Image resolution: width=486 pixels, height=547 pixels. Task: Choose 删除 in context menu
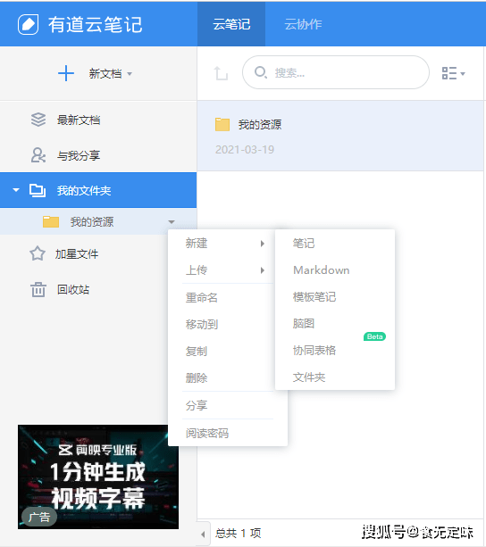pyautogui.click(x=197, y=378)
